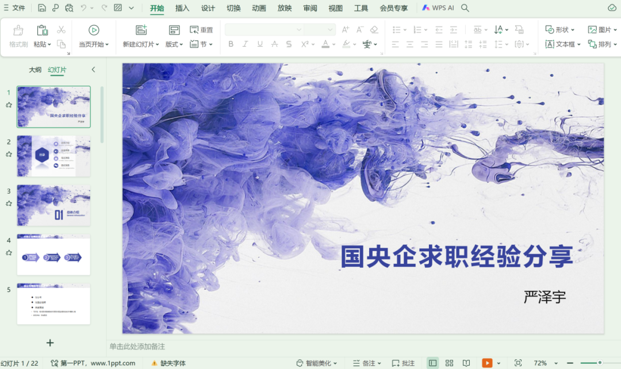Open the 动画 animation tab

pyautogui.click(x=259, y=8)
